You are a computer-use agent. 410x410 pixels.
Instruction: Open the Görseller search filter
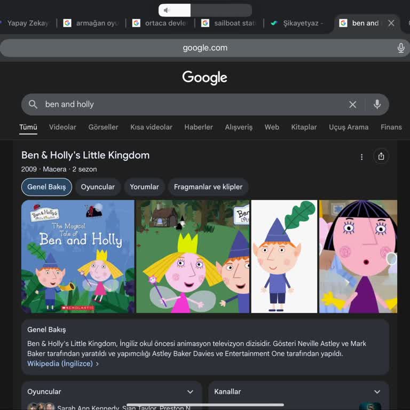[103, 128]
